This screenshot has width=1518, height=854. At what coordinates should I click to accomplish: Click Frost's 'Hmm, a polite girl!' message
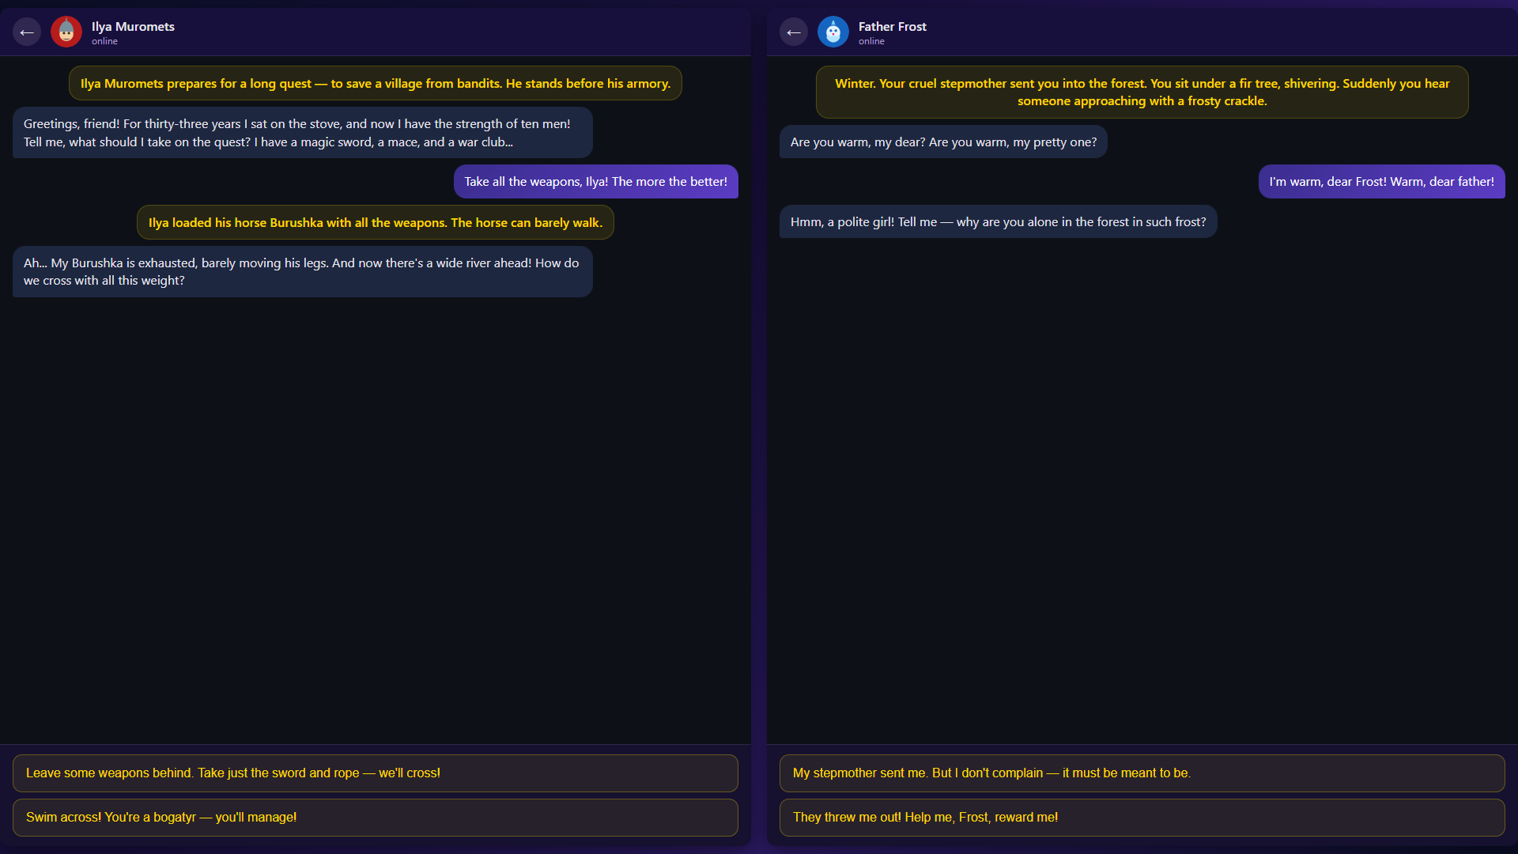[x=999, y=221]
